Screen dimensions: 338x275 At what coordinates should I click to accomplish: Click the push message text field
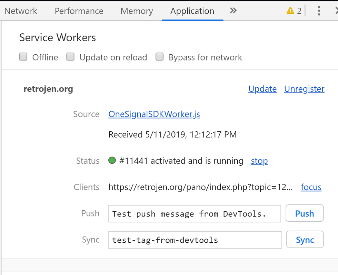(x=195, y=214)
